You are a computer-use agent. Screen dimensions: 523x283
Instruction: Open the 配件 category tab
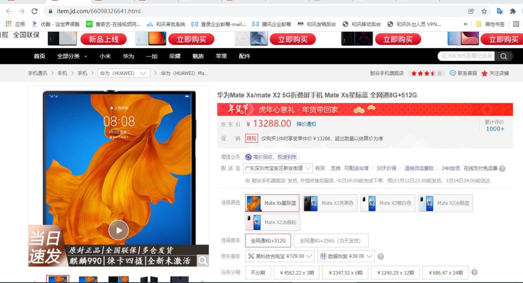[245, 56]
